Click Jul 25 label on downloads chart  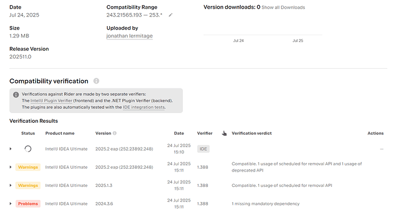tap(298, 40)
